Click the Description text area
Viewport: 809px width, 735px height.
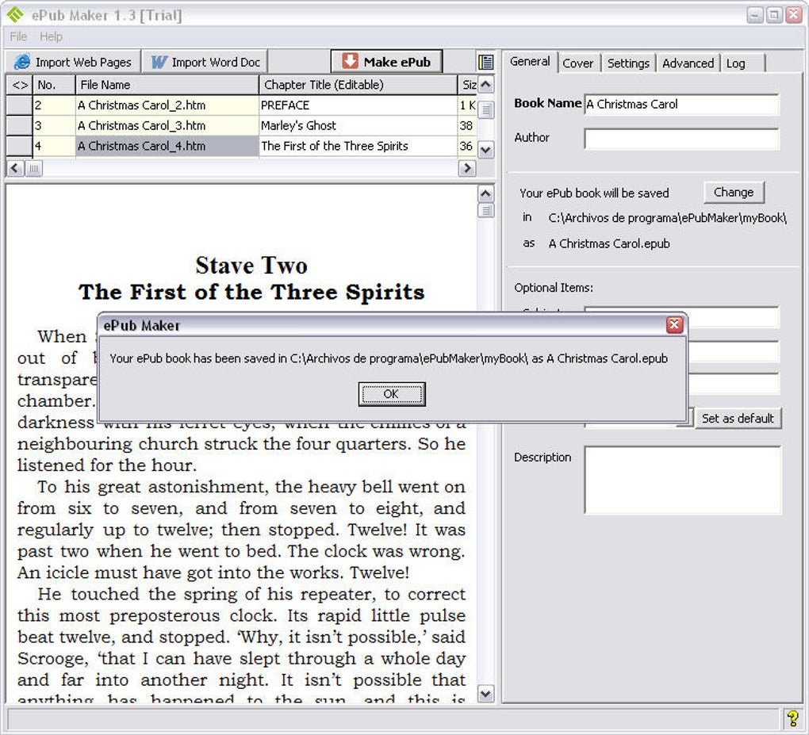683,480
